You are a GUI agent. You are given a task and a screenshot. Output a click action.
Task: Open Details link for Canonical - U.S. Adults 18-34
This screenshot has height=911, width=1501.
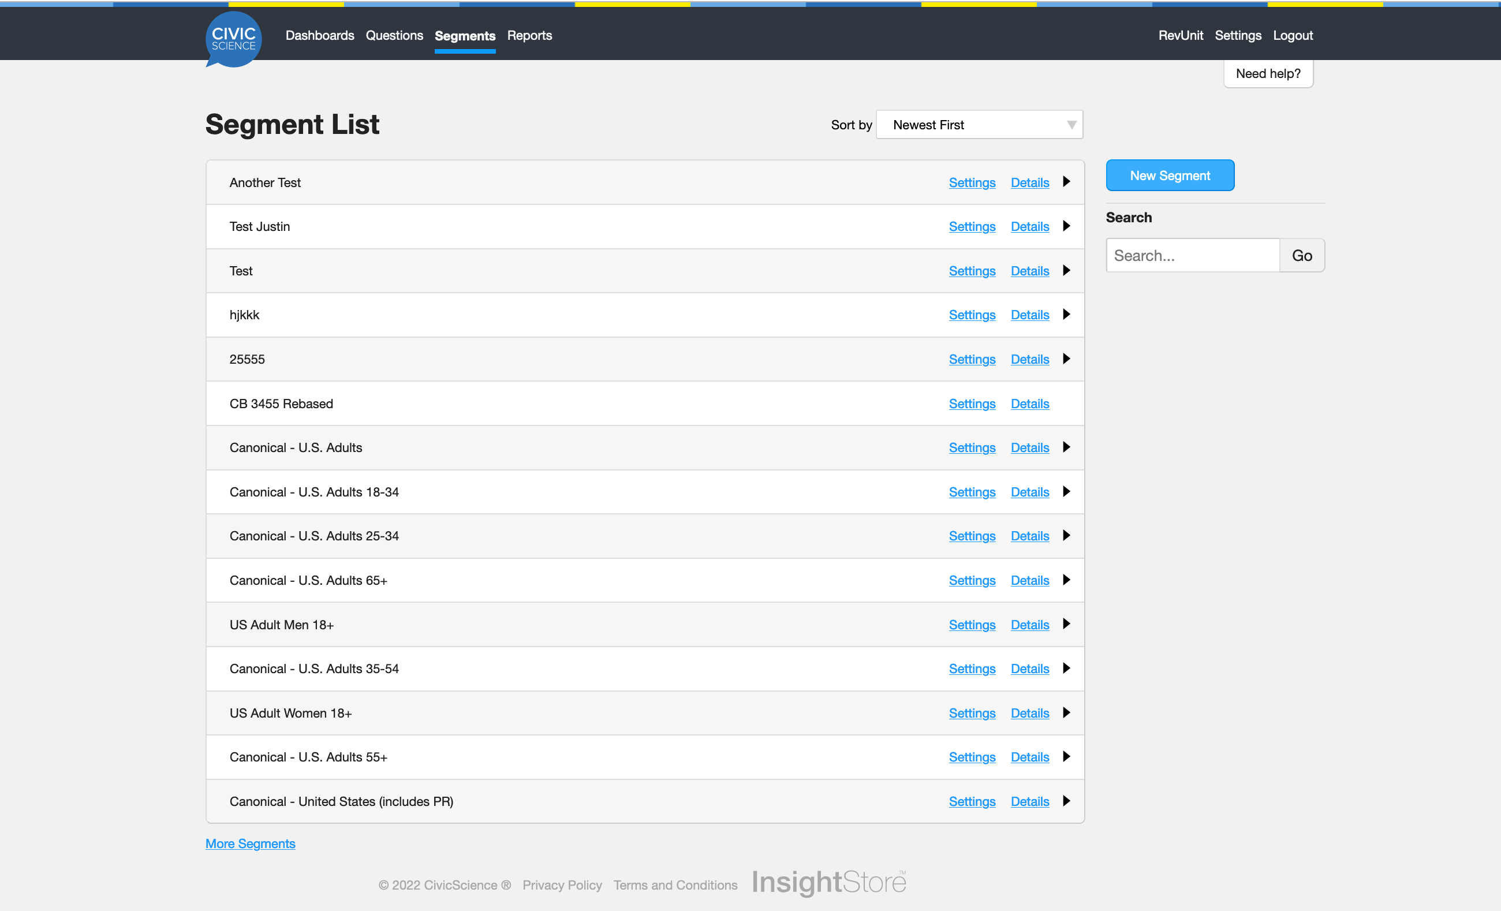[1029, 492]
